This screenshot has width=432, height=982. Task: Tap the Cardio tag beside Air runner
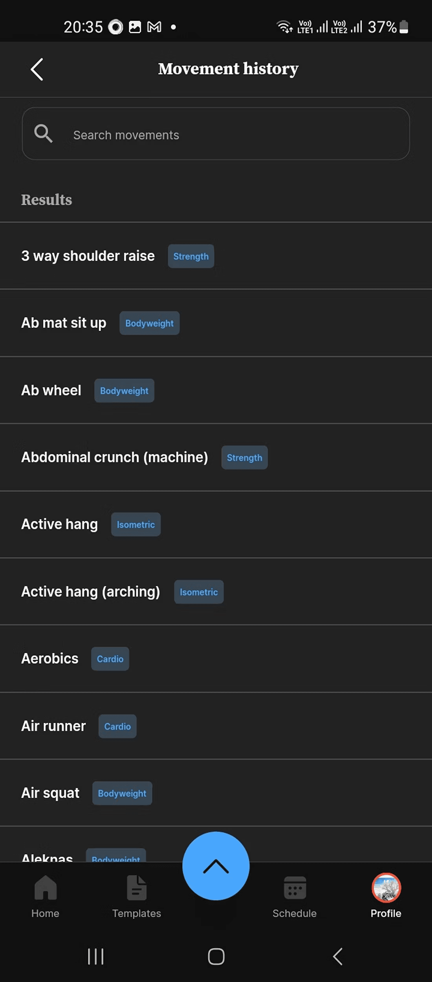pos(117,726)
